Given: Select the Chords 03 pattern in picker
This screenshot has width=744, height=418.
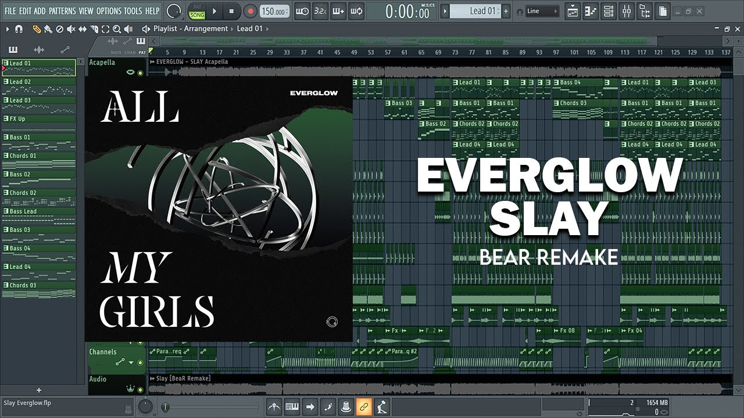Looking at the screenshot, I should [x=39, y=289].
